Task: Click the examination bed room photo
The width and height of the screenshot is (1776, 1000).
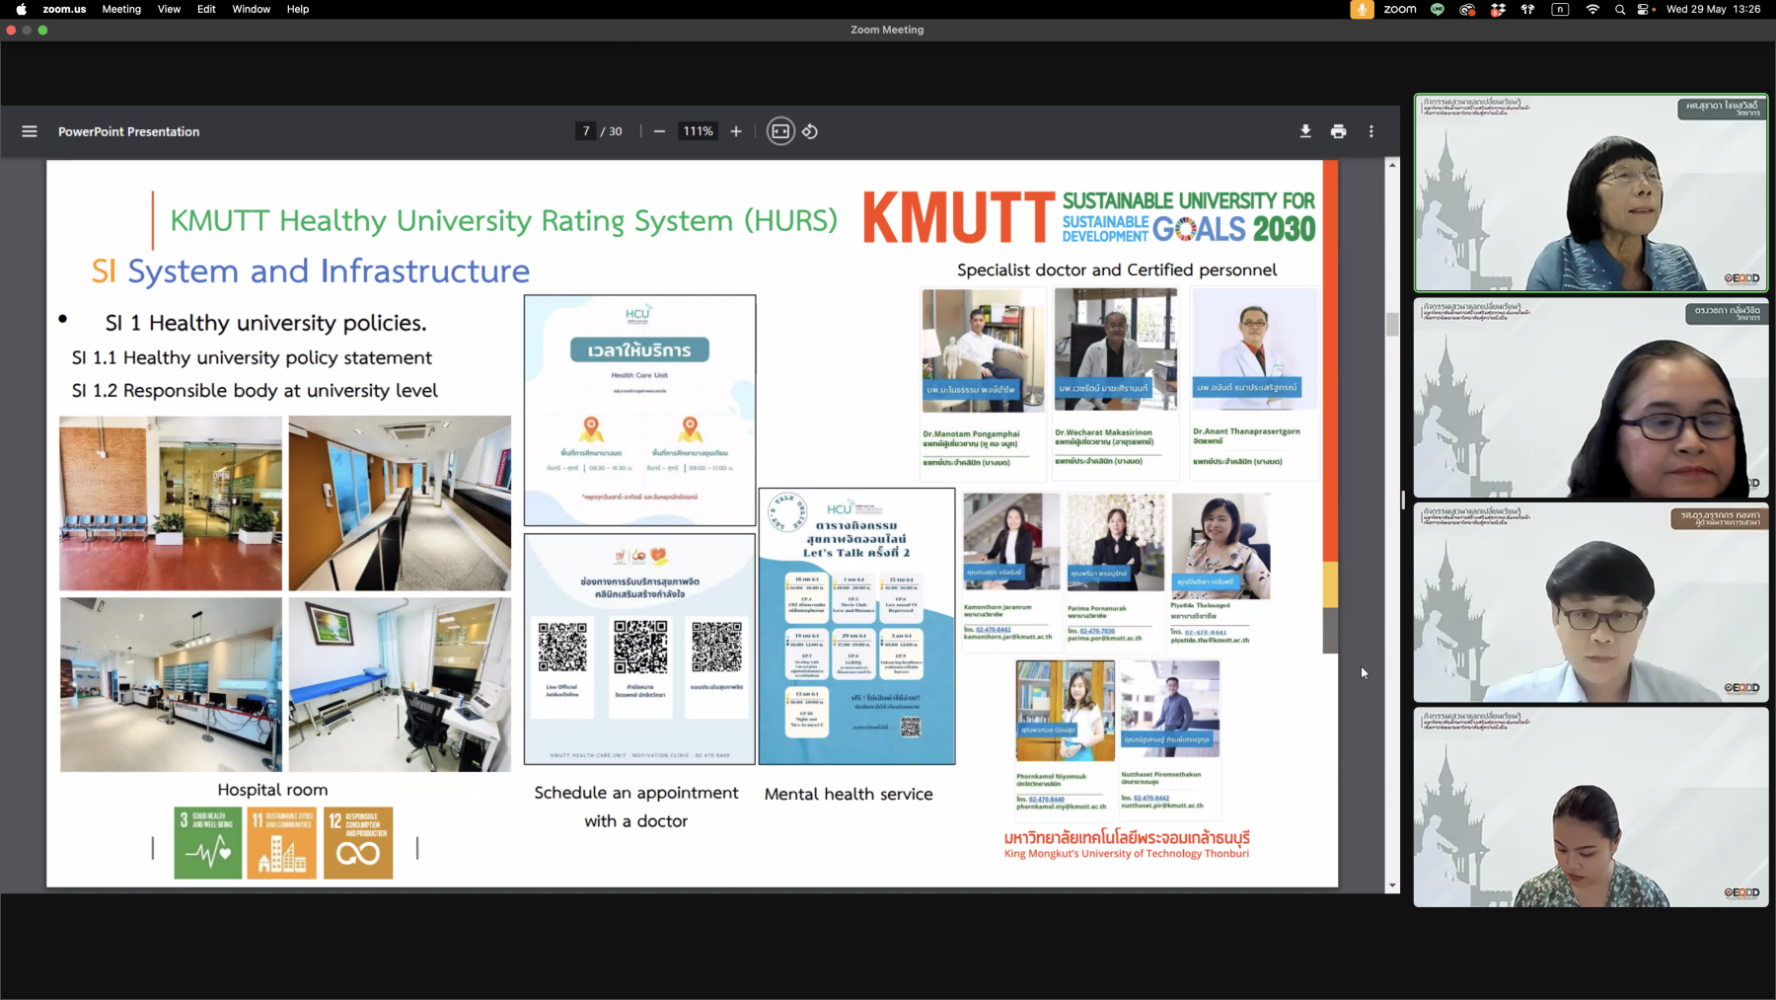Action: coord(400,684)
